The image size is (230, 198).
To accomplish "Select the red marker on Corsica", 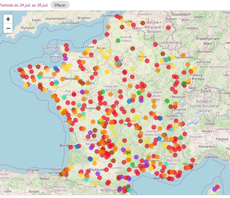I will 217,187.
